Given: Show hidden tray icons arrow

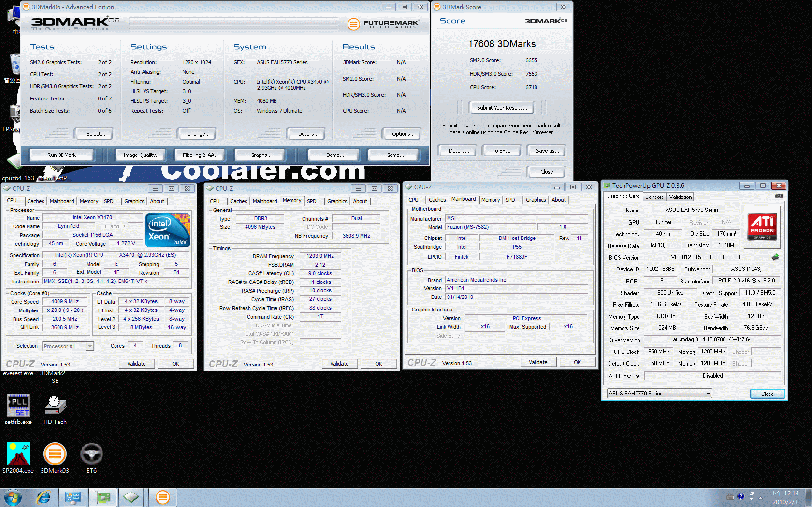Looking at the screenshot, I should (760, 497).
